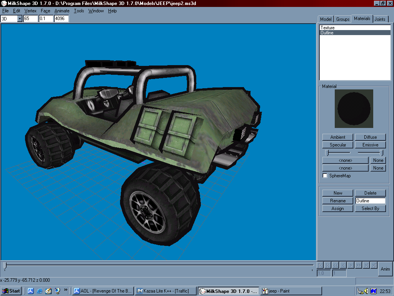Image resolution: width=394 pixels, height=296 pixels.
Task: Open the 3D viewport mode dropdown
Action: click(x=20, y=18)
